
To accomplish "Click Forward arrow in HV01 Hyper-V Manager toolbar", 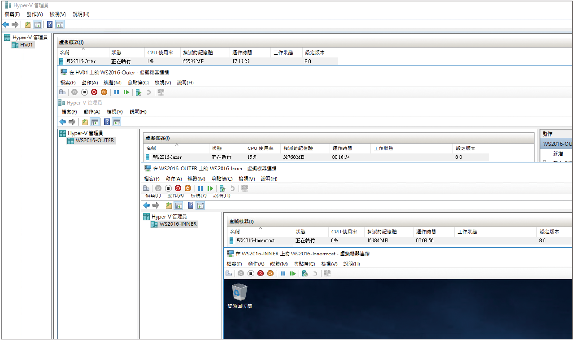I will [15, 25].
